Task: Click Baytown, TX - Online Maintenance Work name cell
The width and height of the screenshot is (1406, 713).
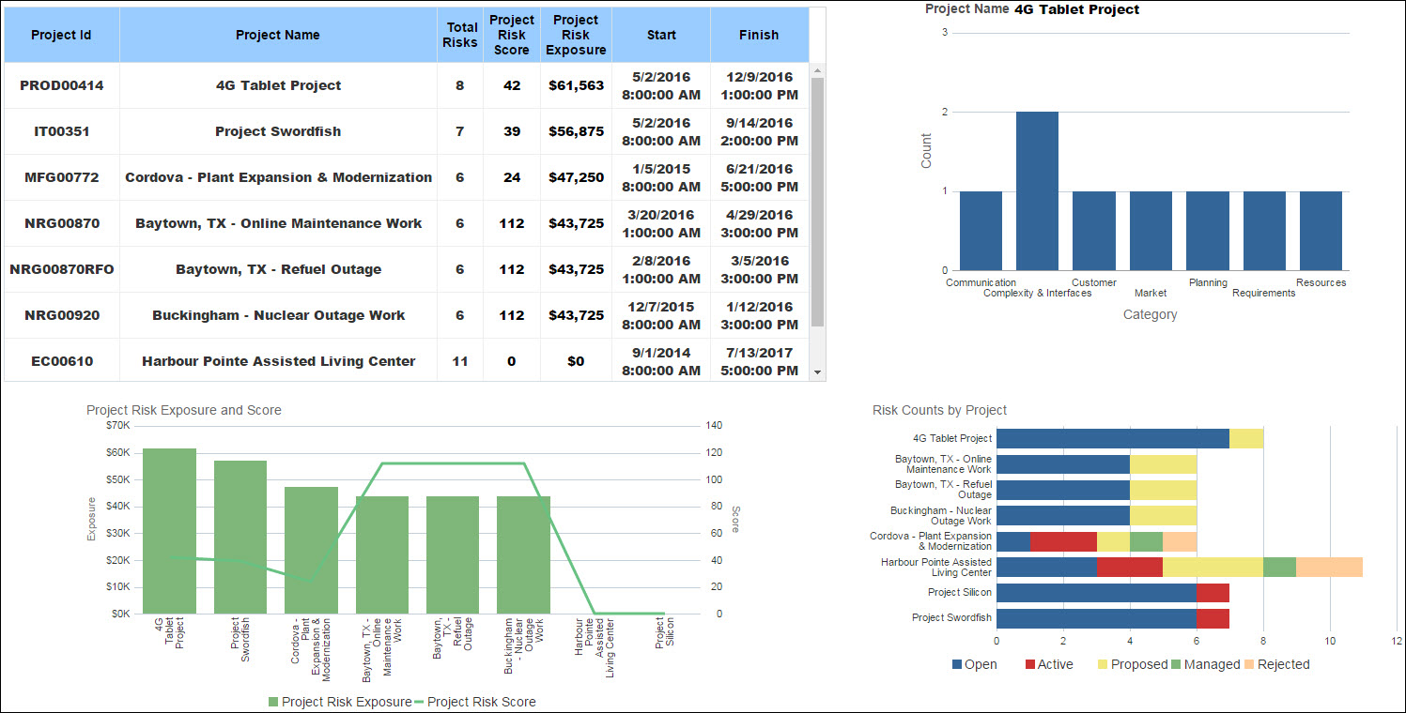Action: pyautogui.click(x=278, y=223)
